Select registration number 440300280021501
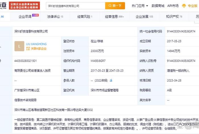 coord(26,61)
